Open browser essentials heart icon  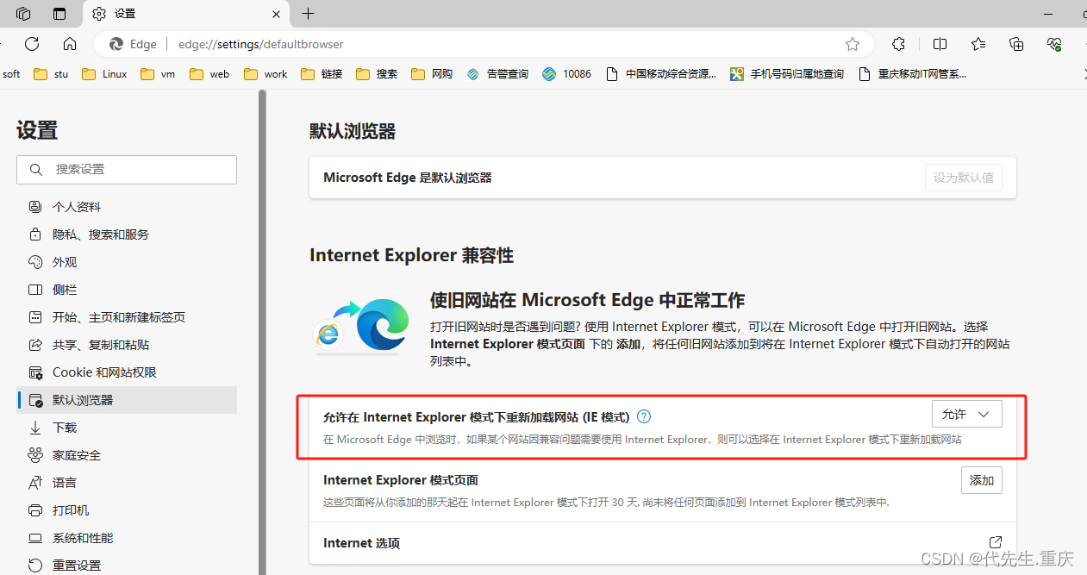[x=1054, y=44]
